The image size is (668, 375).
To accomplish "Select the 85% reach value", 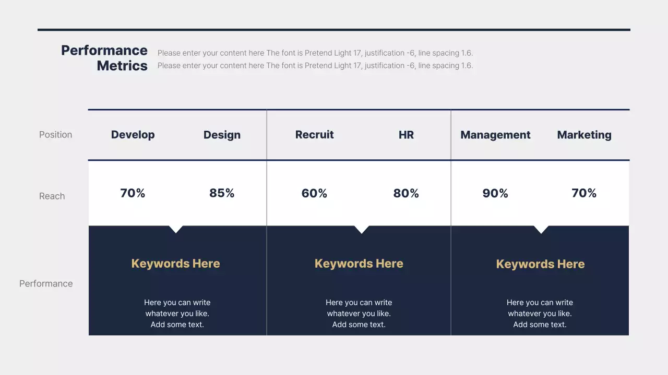I will (x=222, y=193).
